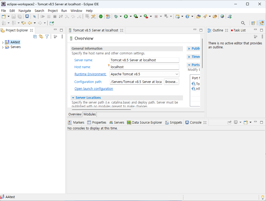The width and height of the screenshot is (266, 201).
Task: Collapse the Server Locations section
Action: pos(73,98)
